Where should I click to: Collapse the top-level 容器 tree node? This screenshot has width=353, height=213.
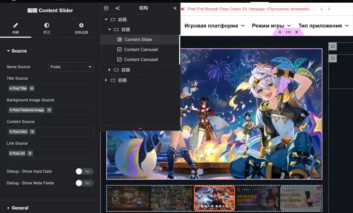coord(106,20)
